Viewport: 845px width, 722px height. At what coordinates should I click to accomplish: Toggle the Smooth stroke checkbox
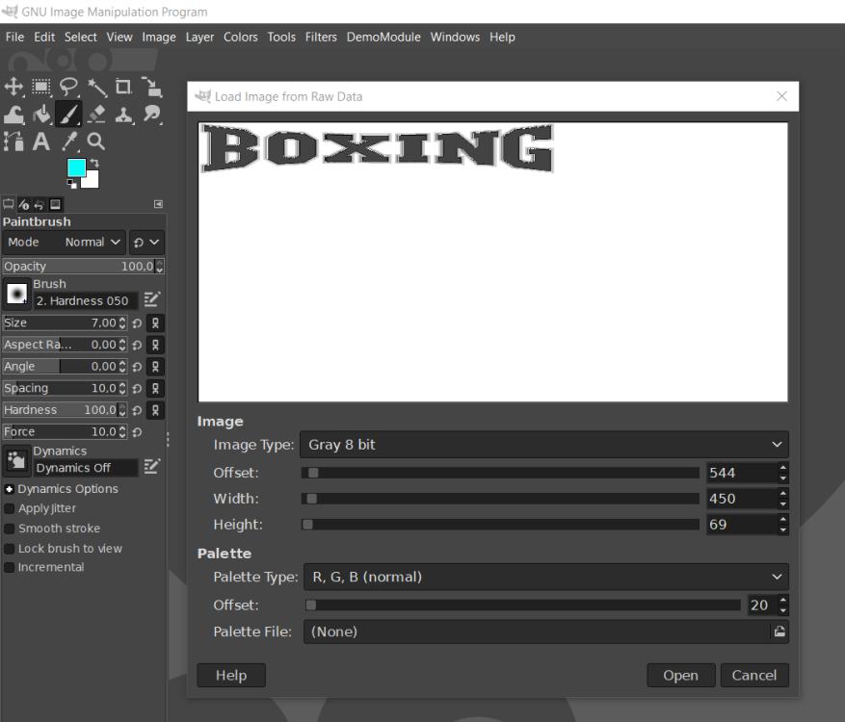(x=10, y=529)
